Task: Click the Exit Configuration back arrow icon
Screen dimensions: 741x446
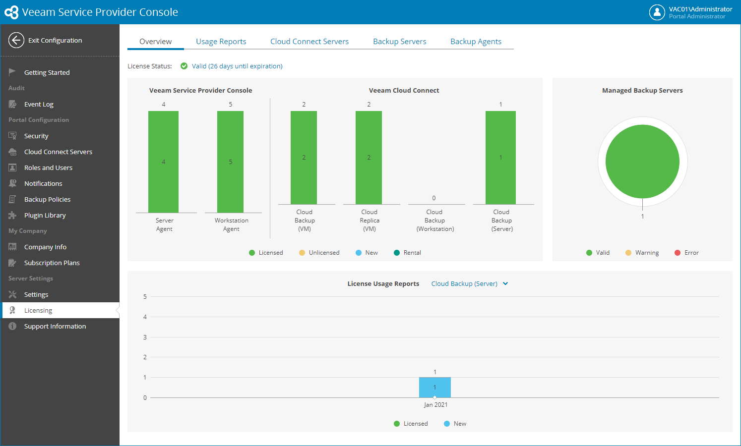Action: click(16, 40)
